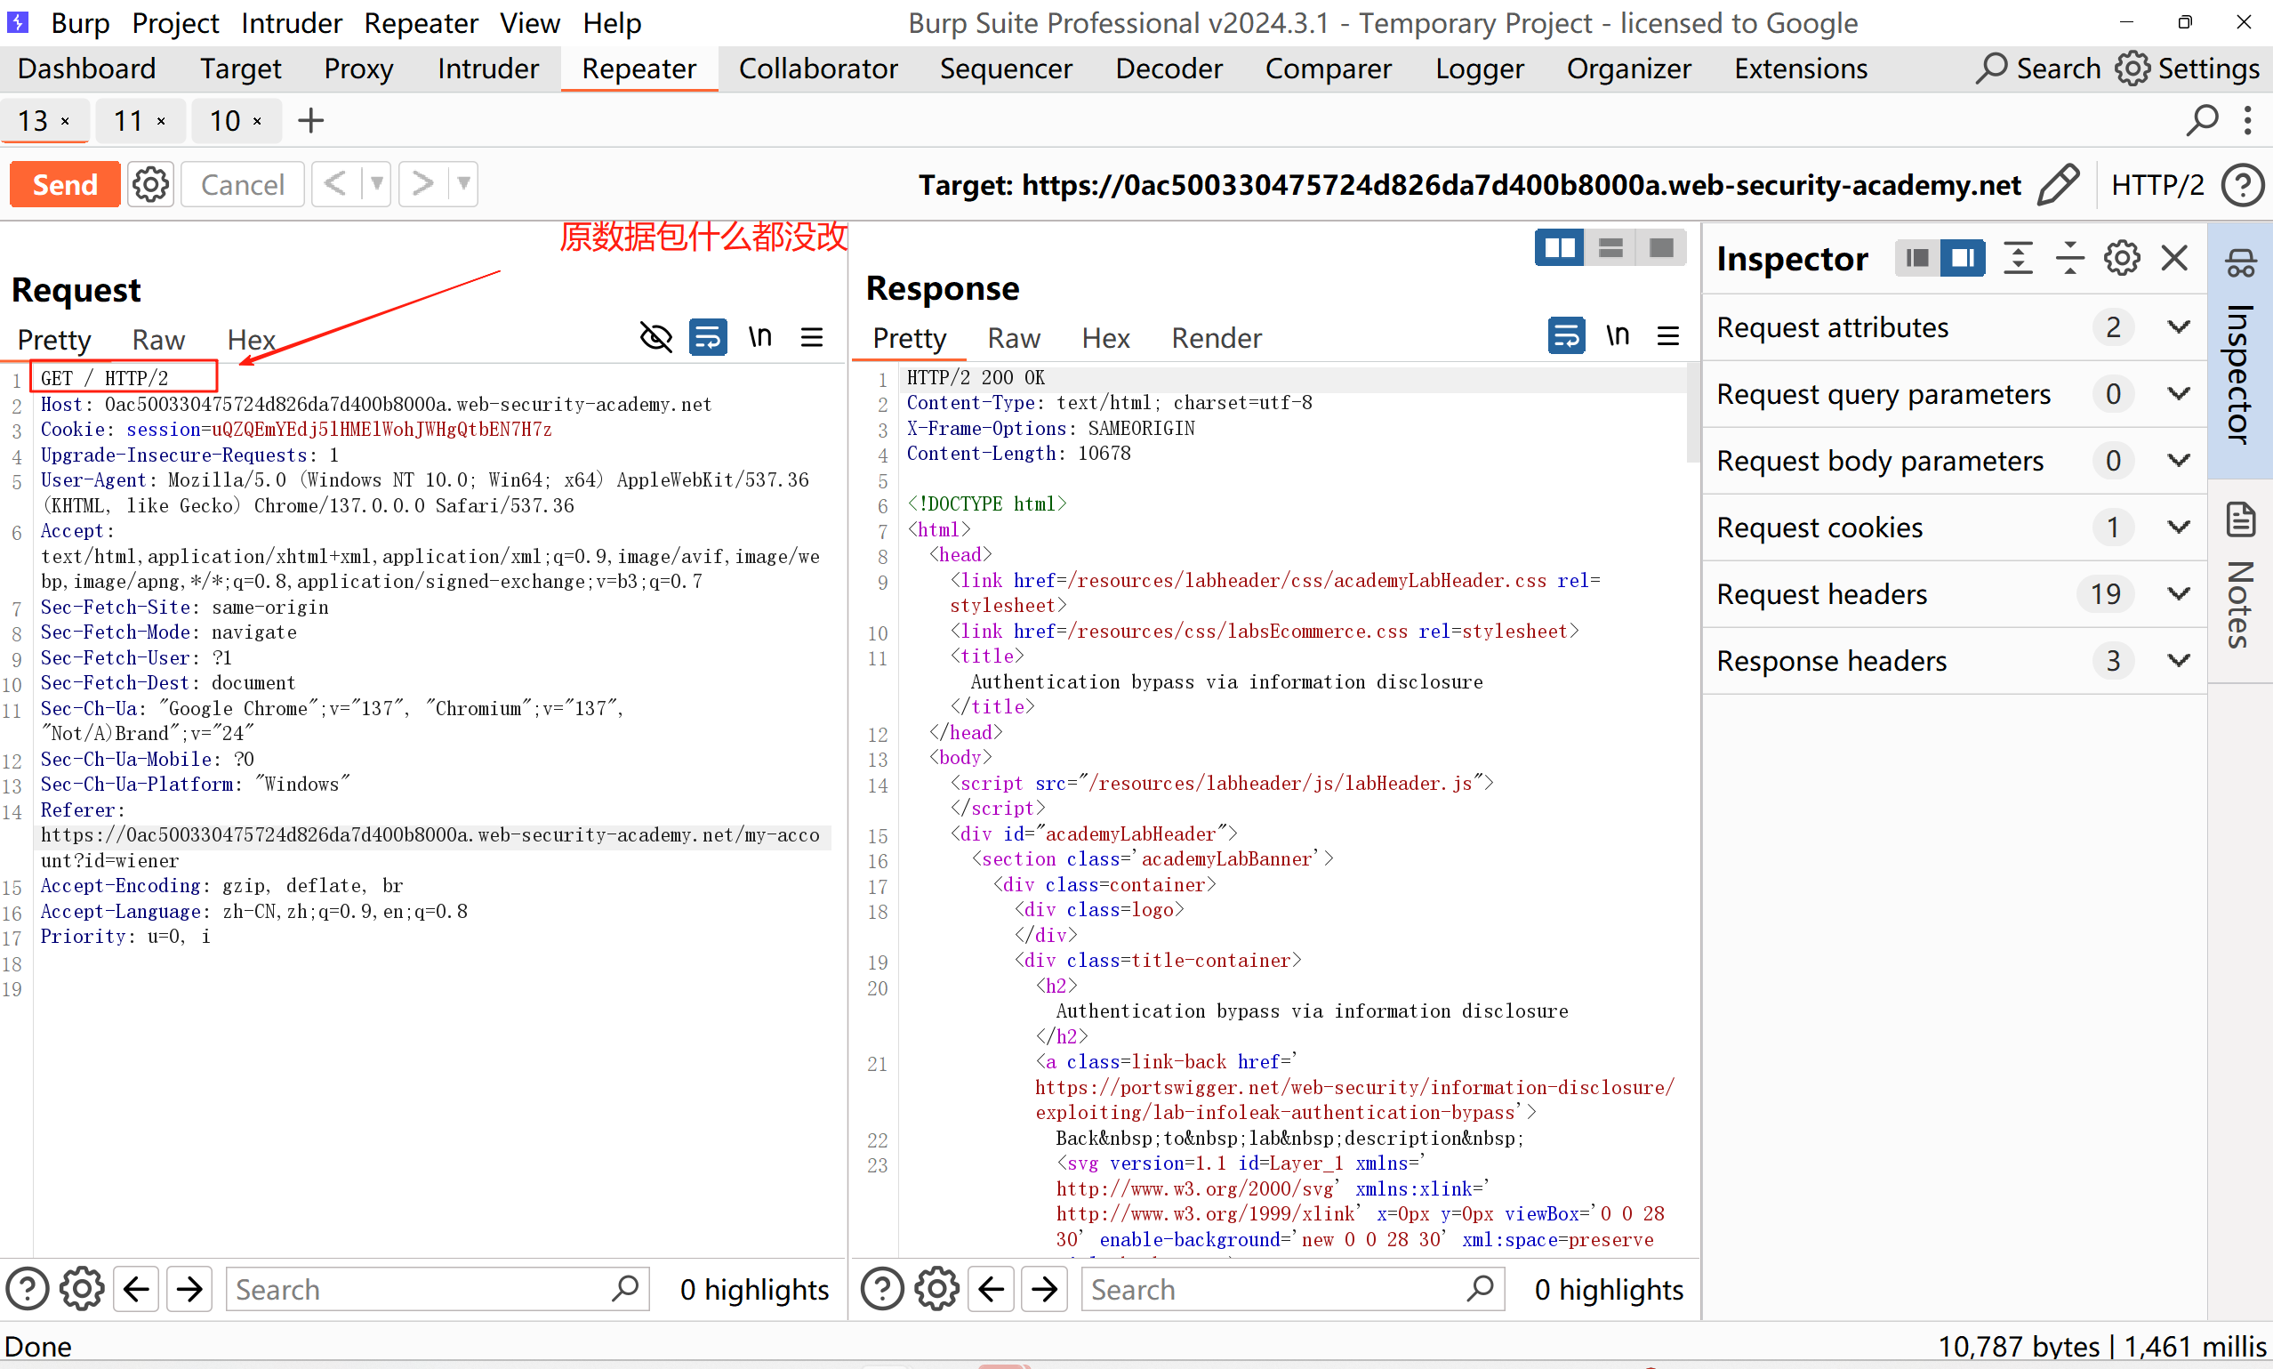Open Burp global Settings
The height and width of the screenshot is (1369, 2273).
(2188, 68)
